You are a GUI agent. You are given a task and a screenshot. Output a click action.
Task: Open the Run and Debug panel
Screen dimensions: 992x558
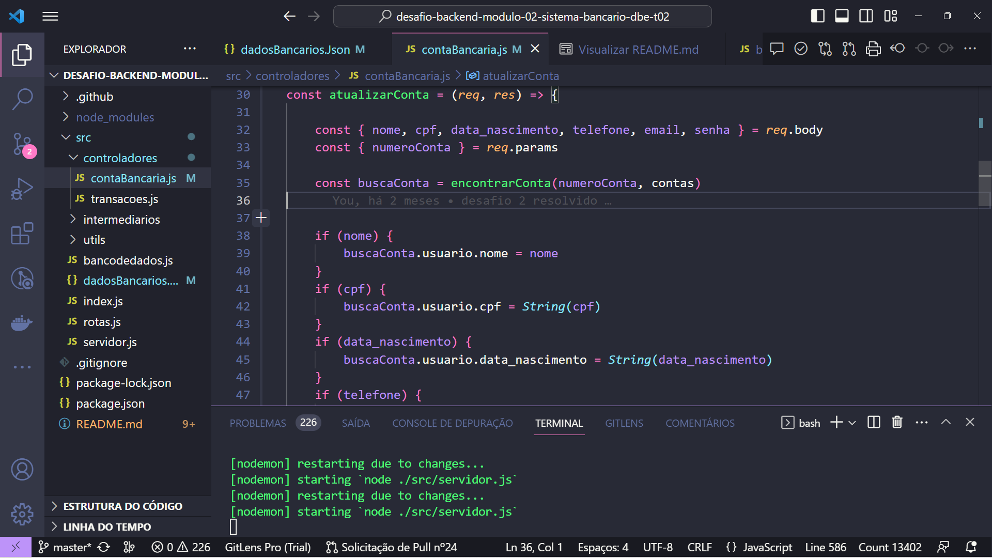point(22,190)
